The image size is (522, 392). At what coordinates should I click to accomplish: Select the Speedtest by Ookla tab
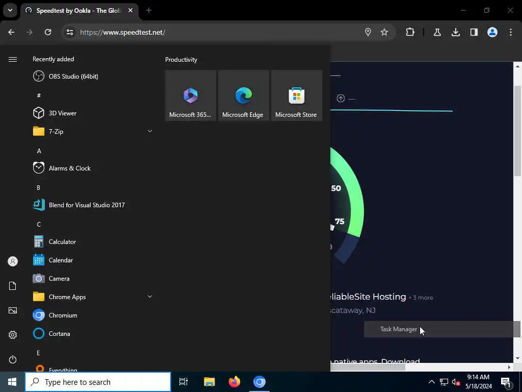point(79,11)
